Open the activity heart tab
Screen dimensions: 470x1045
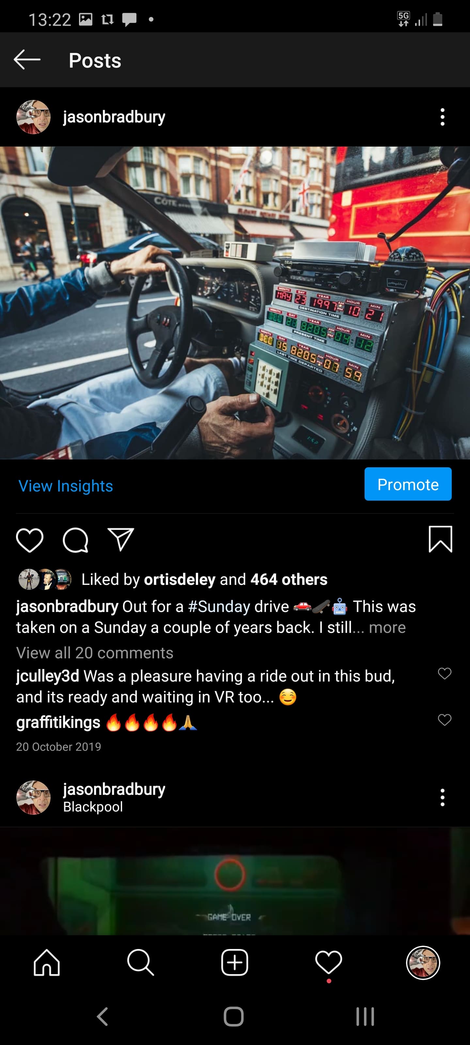[328, 963]
